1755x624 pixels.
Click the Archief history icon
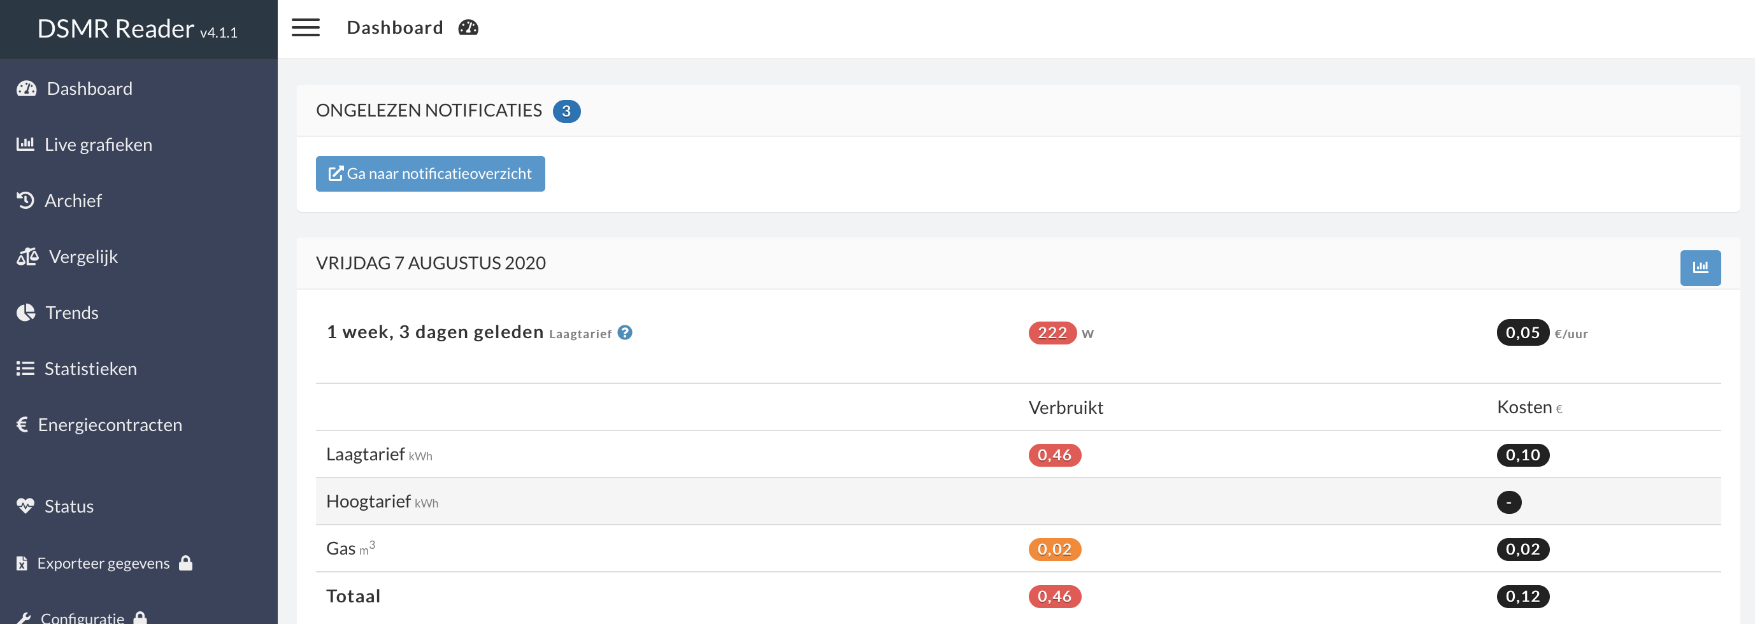(25, 201)
